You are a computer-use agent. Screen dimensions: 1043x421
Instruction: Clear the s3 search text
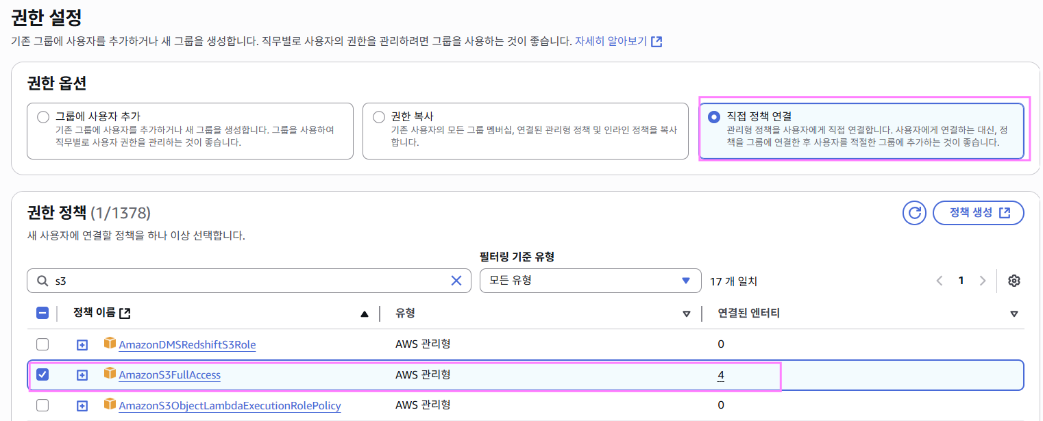[x=456, y=281]
